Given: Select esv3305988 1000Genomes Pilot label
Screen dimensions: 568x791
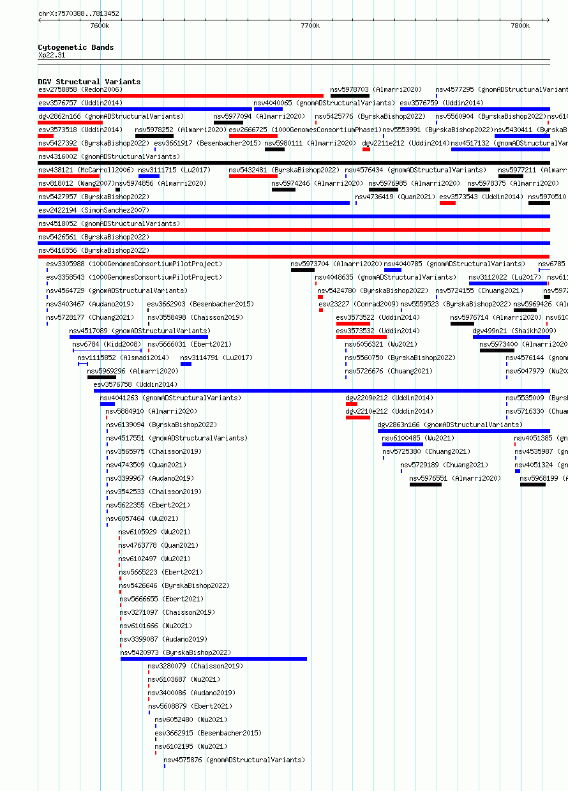Looking at the screenshot, I should (x=134, y=264).
